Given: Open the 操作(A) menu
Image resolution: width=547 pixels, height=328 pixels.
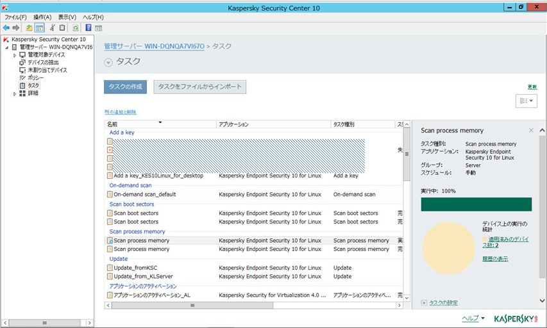Looking at the screenshot, I should pyautogui.click(x=42, y=17).
